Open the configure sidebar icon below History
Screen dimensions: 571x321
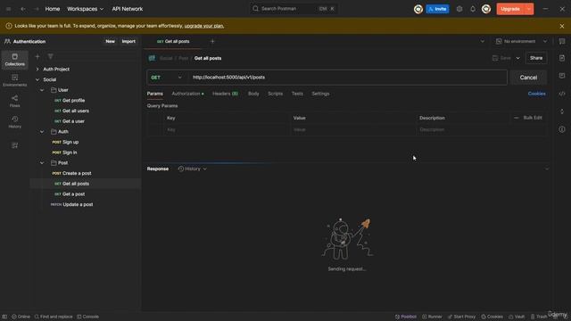pyautogui.click(x=14, y=145)
